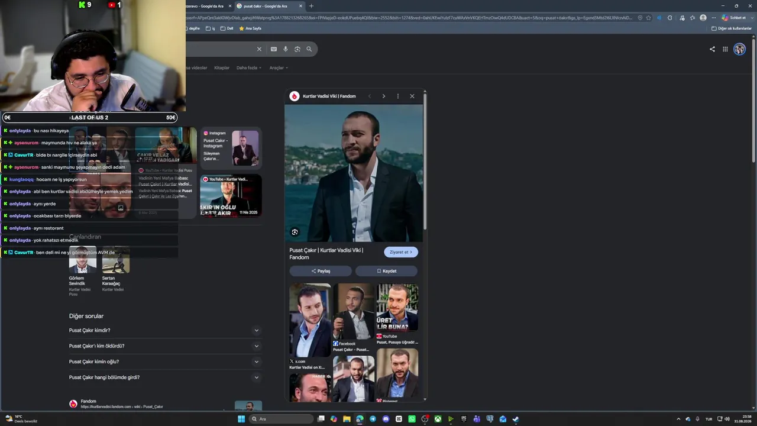Click the 'TUR' keyboard language indicator
Viewport: 757px width, 426px height.
tap(709, 419)
